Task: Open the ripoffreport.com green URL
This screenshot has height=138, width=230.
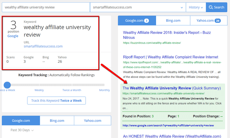Action: coord(172,65)
